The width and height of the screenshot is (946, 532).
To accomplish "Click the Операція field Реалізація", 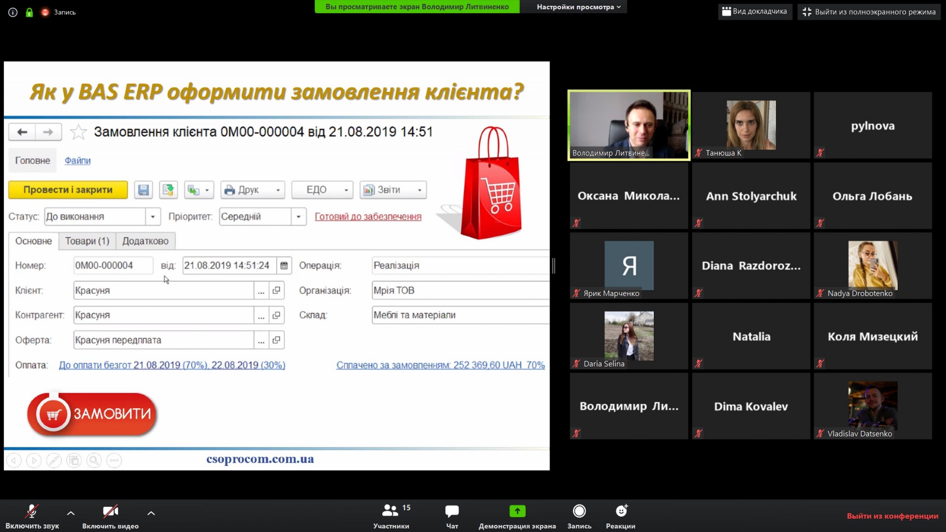I will coord(461,265).
